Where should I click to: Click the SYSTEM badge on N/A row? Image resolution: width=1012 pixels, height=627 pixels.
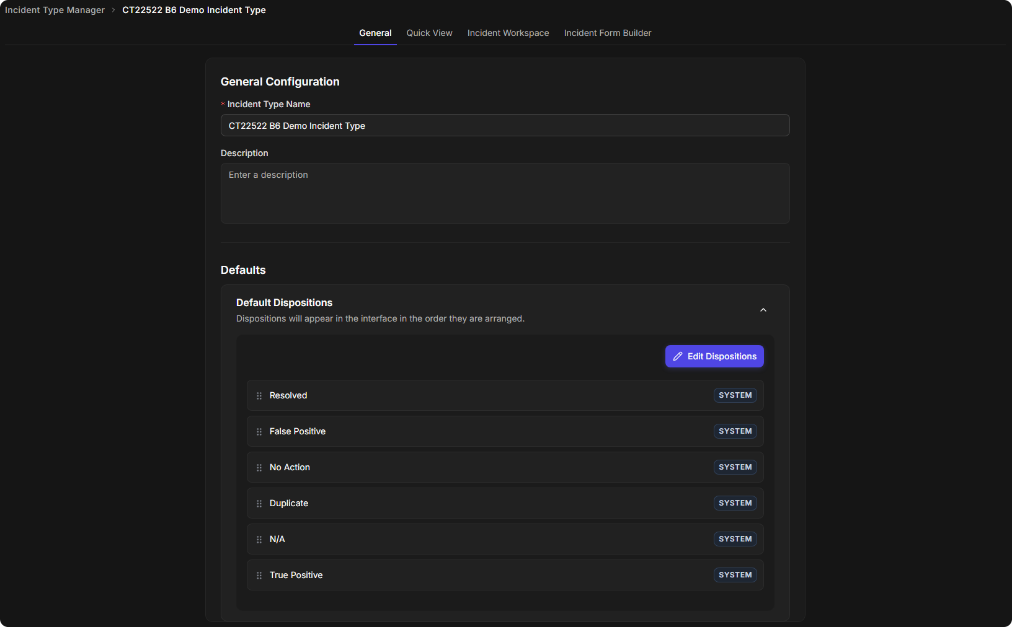[x=735, y=539]
